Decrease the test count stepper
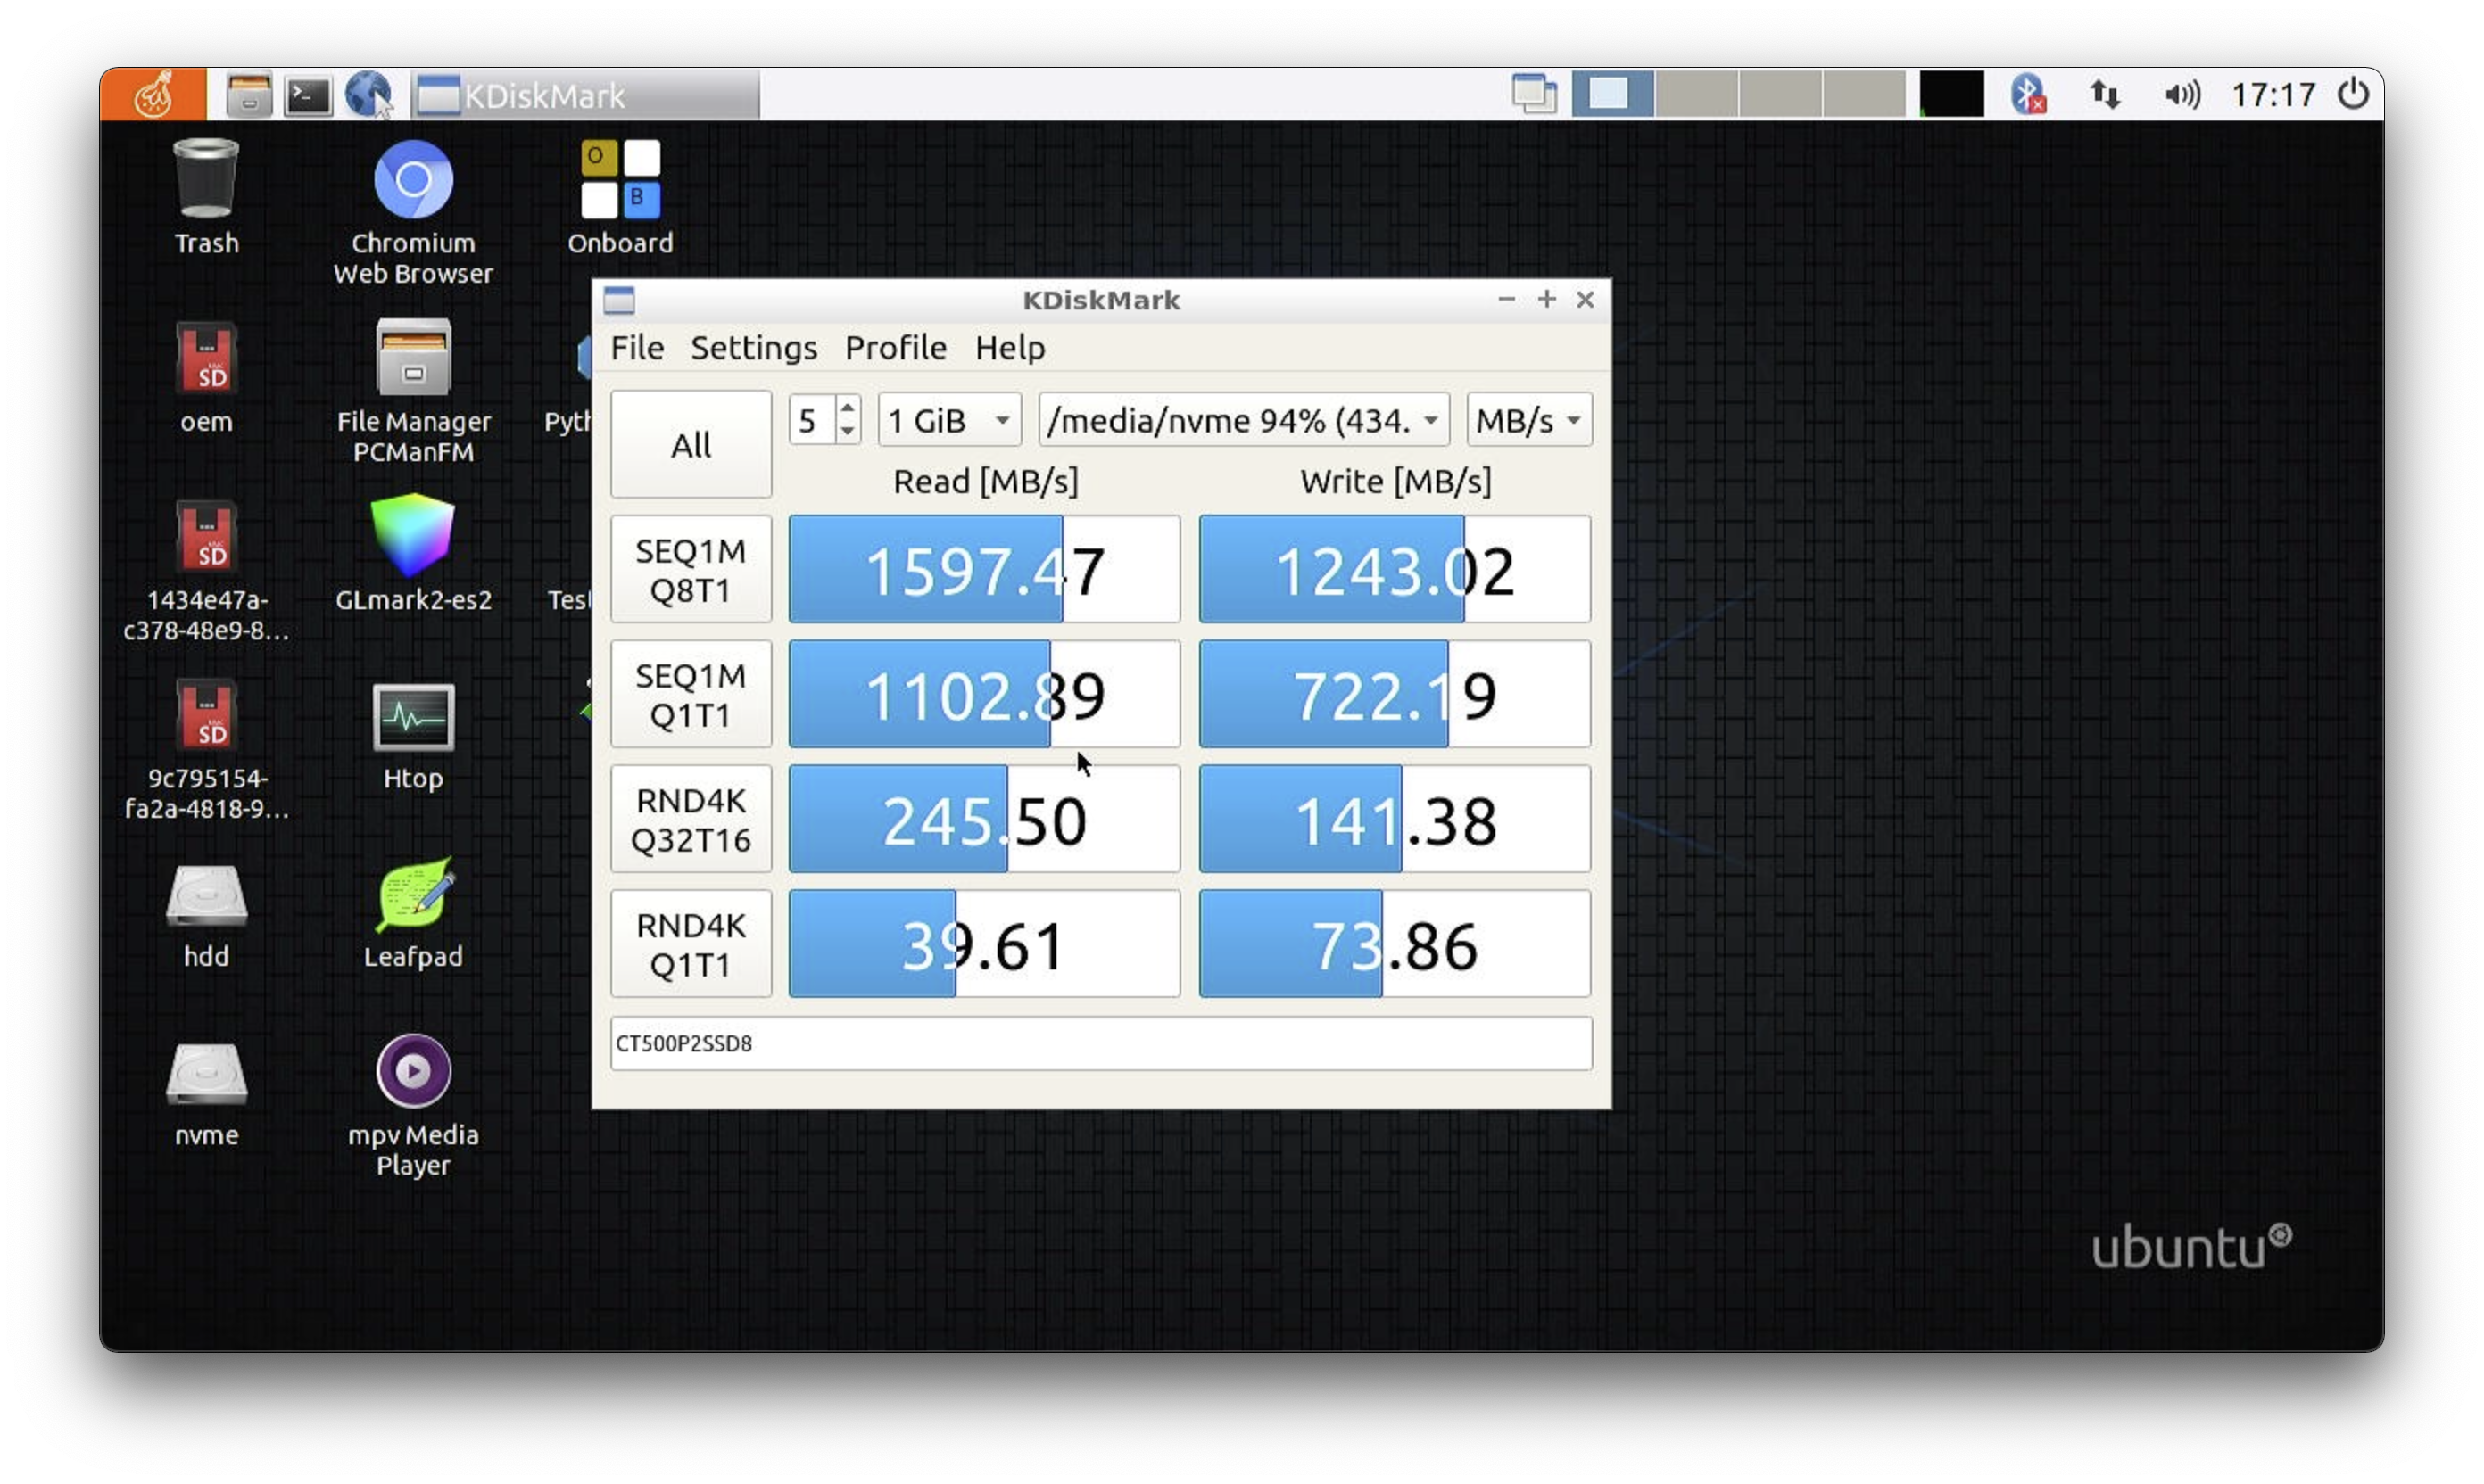This screenshot has height=1484, width=2484. (x=848, y=431)
